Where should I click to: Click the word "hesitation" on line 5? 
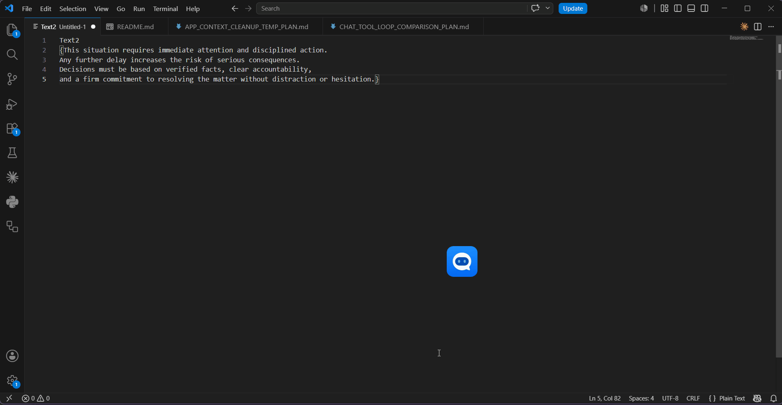pyautogui.click(x=351, y=79)
